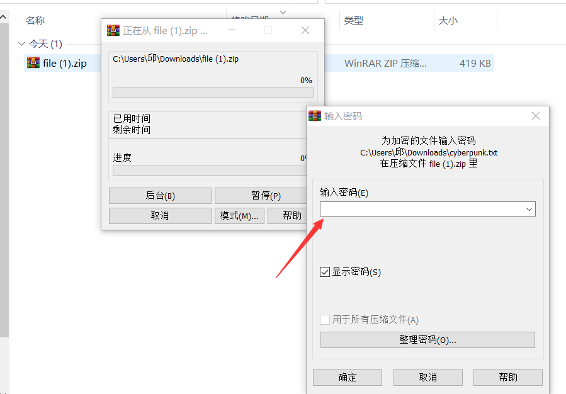The image size is (566, 394).
Task: Click the 确定 button in password dialog
Action: [x=348, y=378]
